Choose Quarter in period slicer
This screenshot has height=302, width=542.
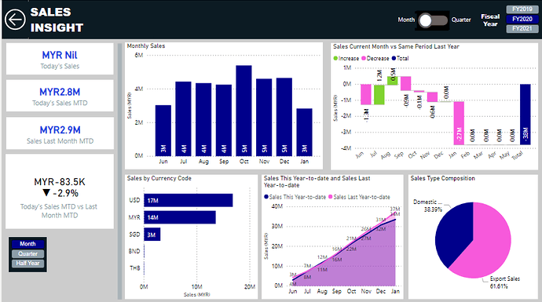click(27, 253)
